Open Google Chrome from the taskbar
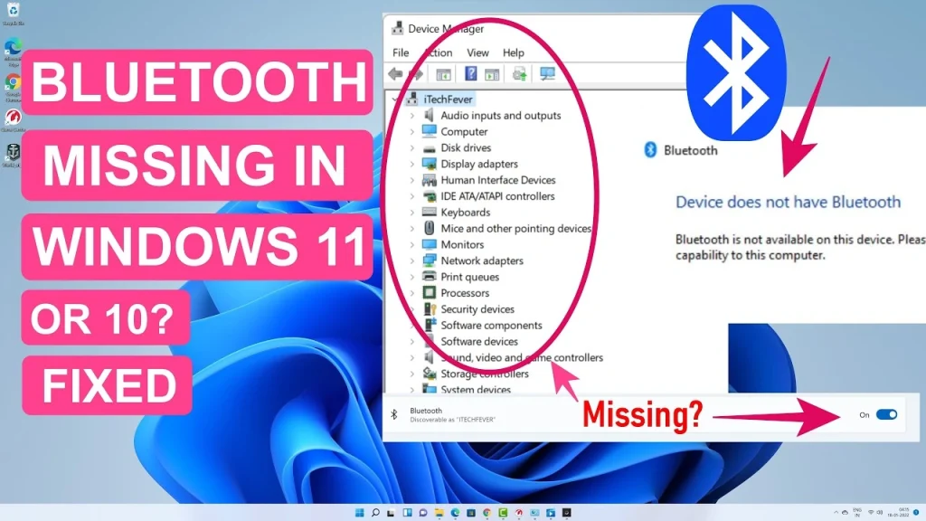The width and height of the screenshot is (926, 521). (487, 513)
